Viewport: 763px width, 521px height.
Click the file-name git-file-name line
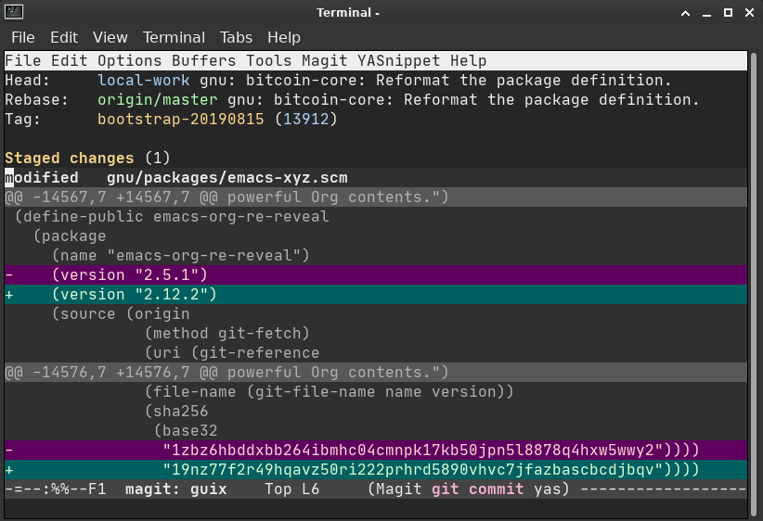point(329,392)
